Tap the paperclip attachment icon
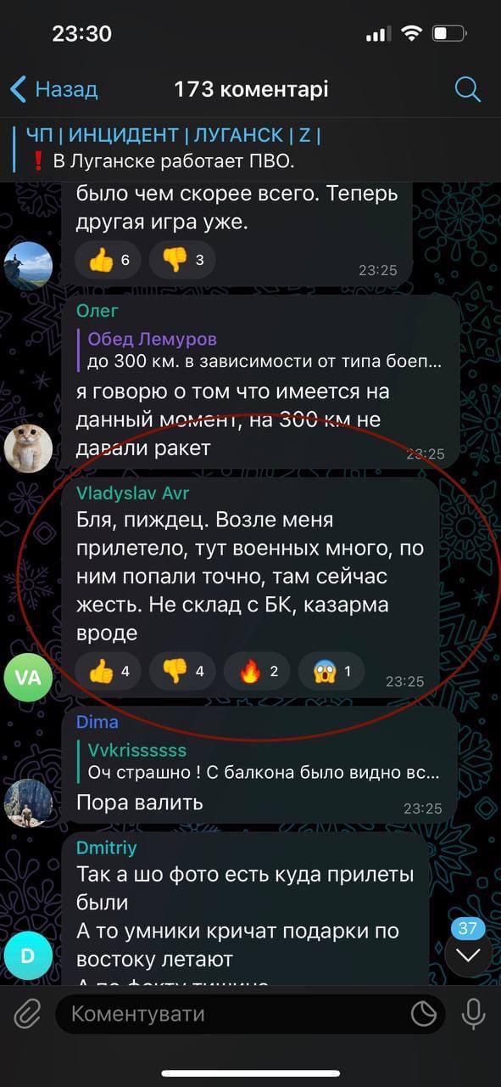501x1087 pixels. click(27, 1014)
